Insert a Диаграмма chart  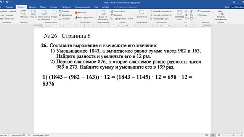click(66, 15)
